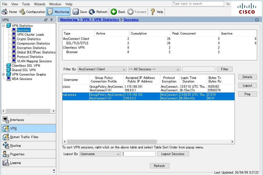Click the Cisco logo

(247, 9)
